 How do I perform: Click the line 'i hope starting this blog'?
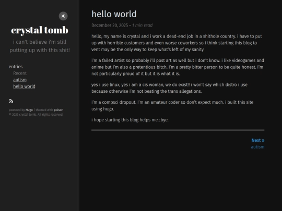(x=130, y=120)
